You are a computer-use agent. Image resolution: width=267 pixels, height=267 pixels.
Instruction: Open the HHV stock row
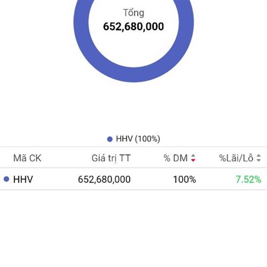point(133,179)
